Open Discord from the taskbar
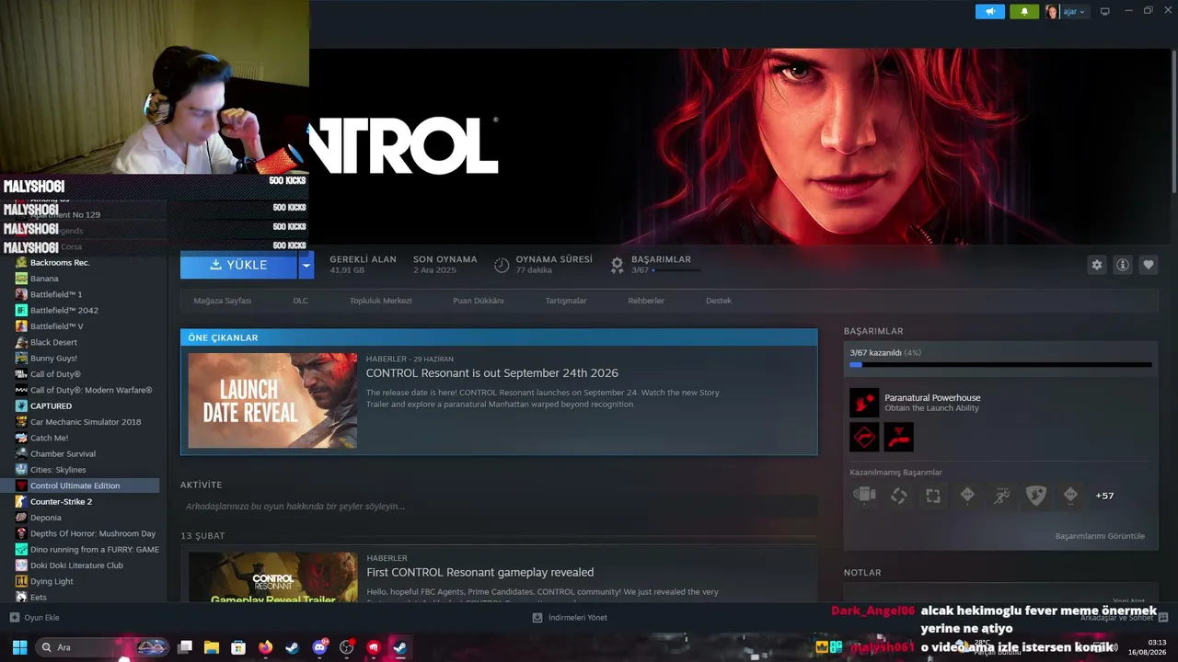This screenshot has width=1178, height=662. tap(319, 647)
